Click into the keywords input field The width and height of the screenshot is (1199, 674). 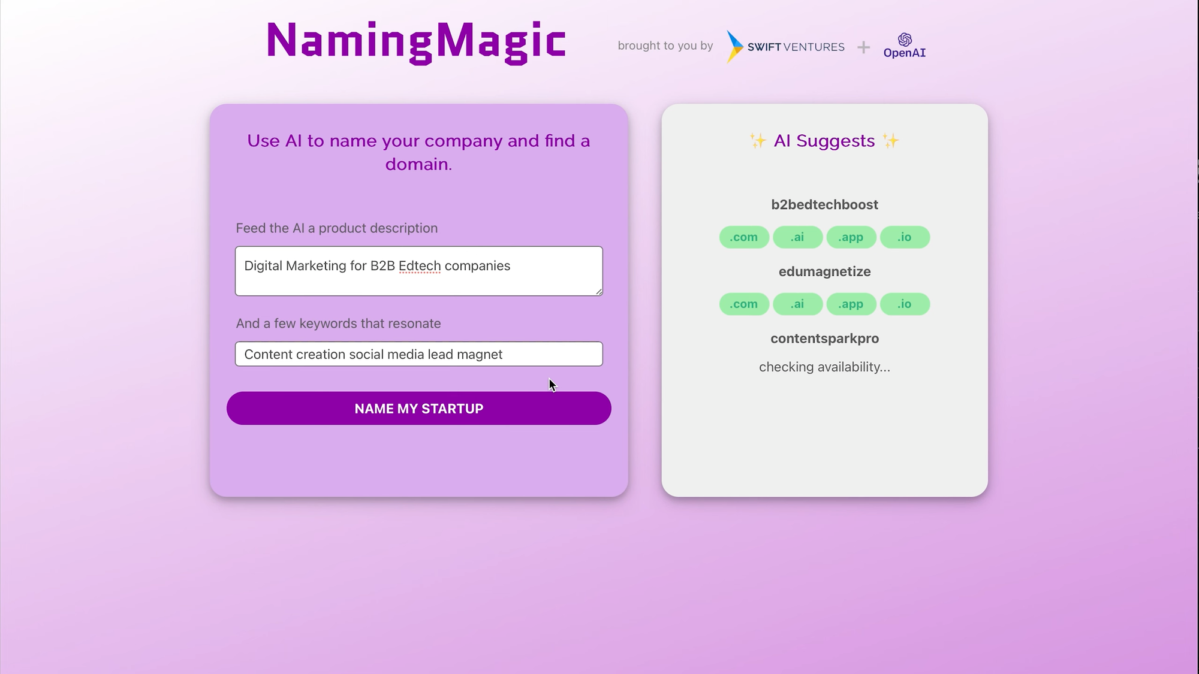pyautogui.click(x=419, y=354)
